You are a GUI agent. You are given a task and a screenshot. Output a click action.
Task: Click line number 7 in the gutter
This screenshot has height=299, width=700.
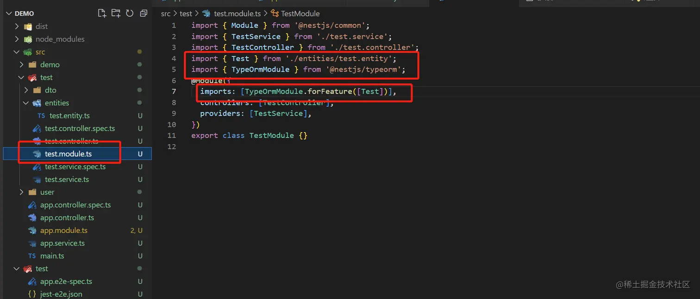[x=174, y=92]
